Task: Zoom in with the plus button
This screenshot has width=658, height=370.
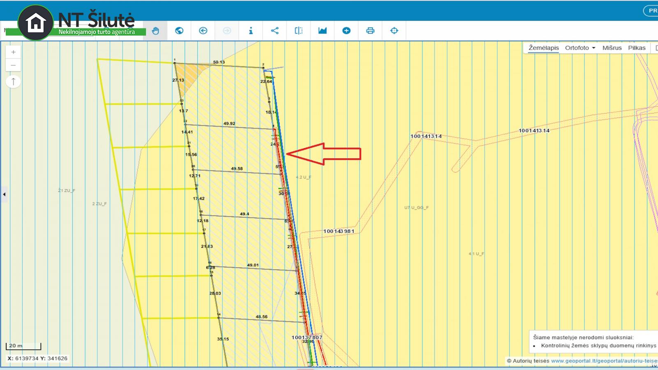Action: [x=13, y=52]
